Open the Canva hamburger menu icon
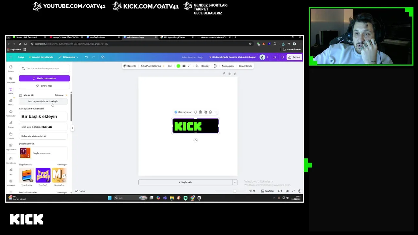Image resolution: width=418 pixels, height=235 pixels. click(11, 57)
